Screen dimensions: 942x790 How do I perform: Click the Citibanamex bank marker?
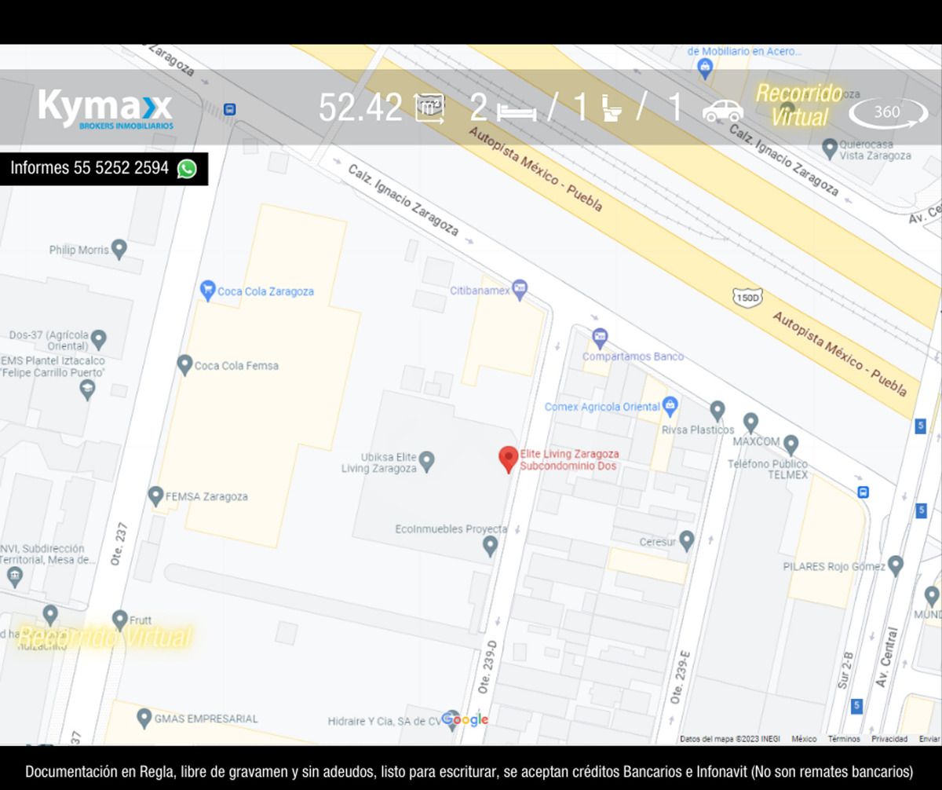click(519, 289)
